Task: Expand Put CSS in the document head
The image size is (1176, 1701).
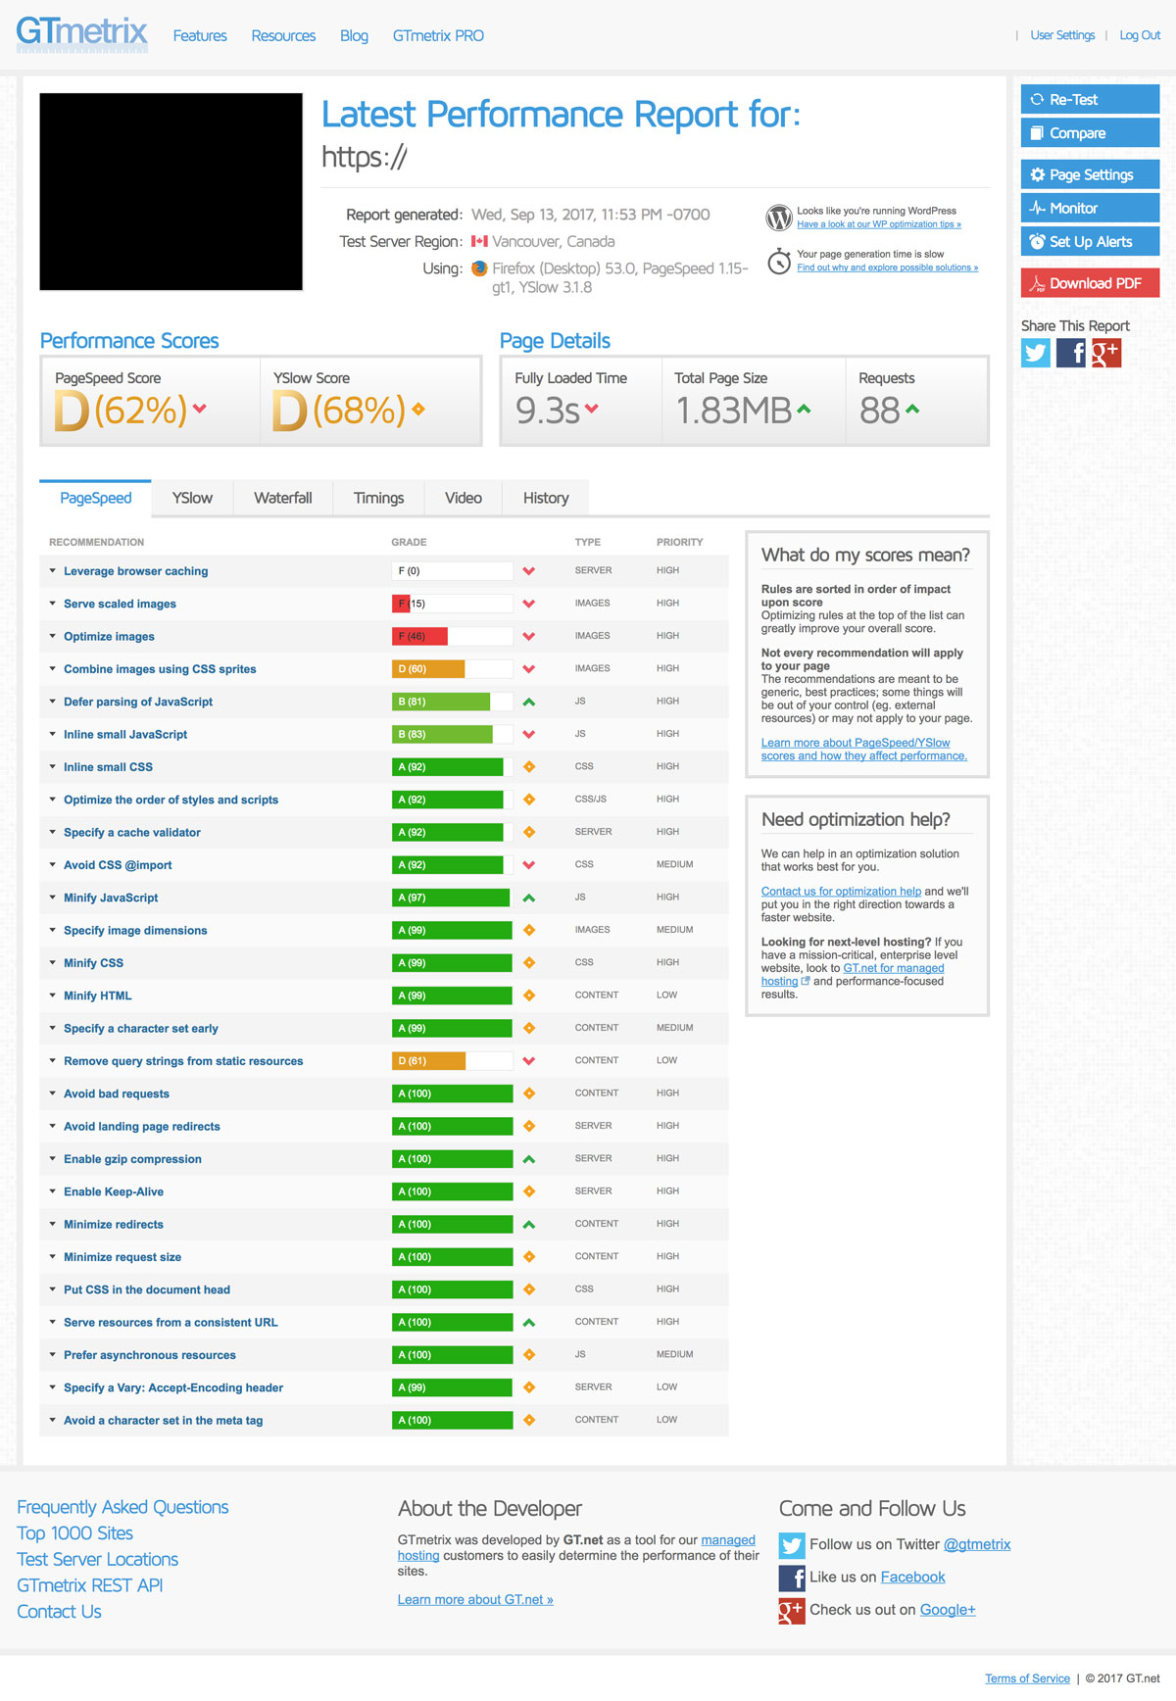Action: pyautogui.click(x=147, y=1289)
